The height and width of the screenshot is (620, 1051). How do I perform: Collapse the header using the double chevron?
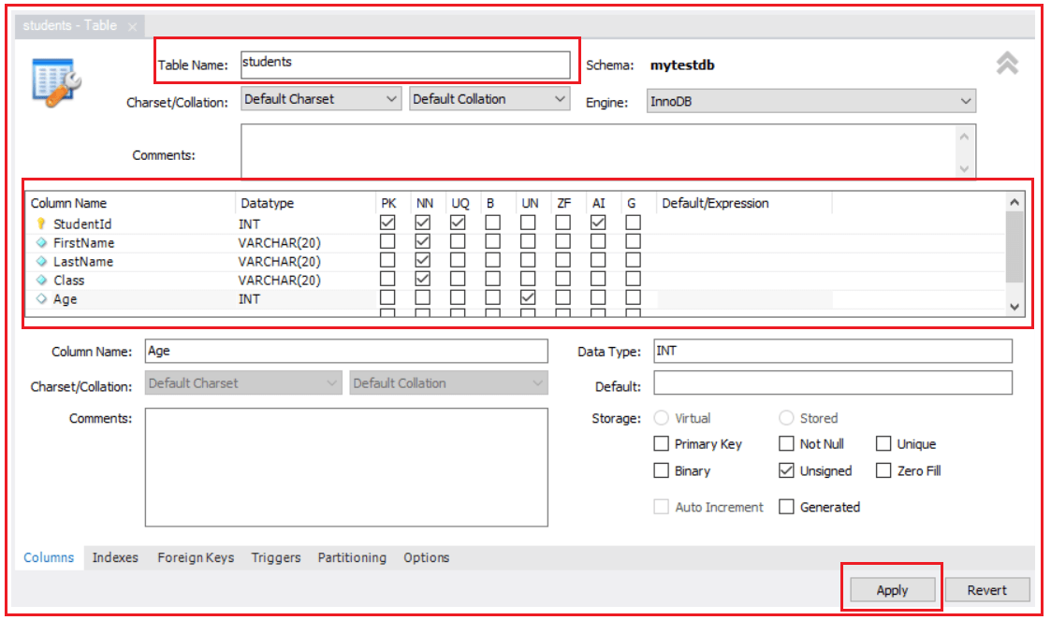tap(1008, 64)
